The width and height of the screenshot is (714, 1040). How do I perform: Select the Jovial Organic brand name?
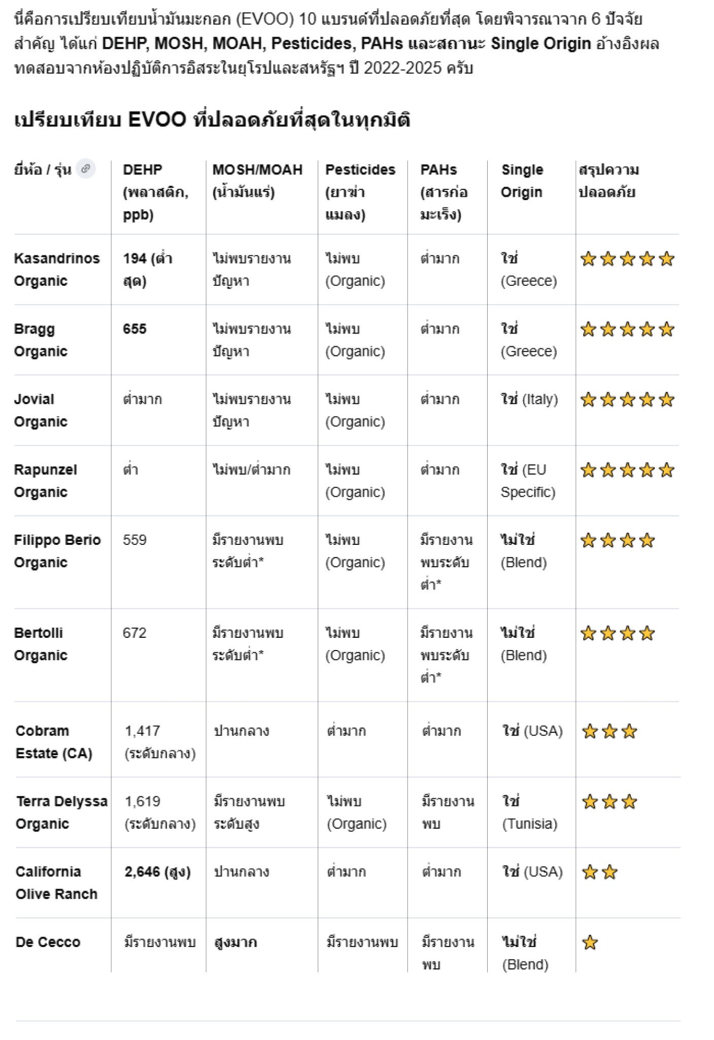pos(41,410)
